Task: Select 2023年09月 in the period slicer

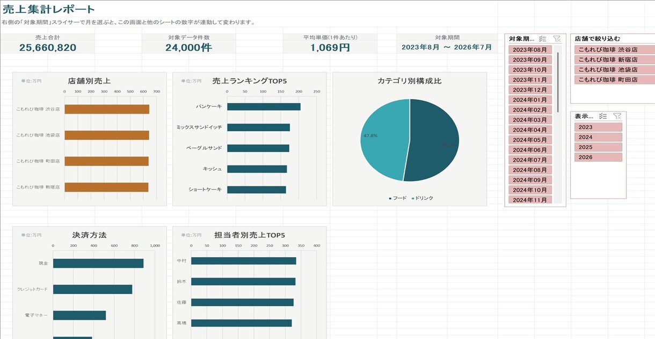Action: coord(530,59)
